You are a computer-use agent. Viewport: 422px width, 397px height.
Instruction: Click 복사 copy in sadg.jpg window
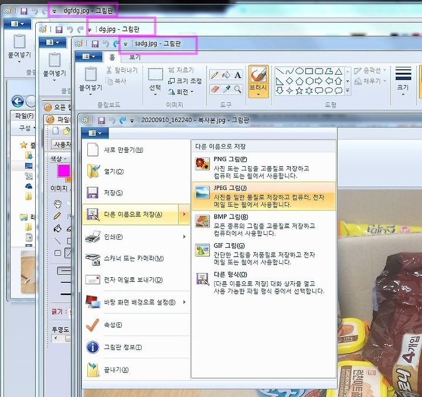[116, 81]
